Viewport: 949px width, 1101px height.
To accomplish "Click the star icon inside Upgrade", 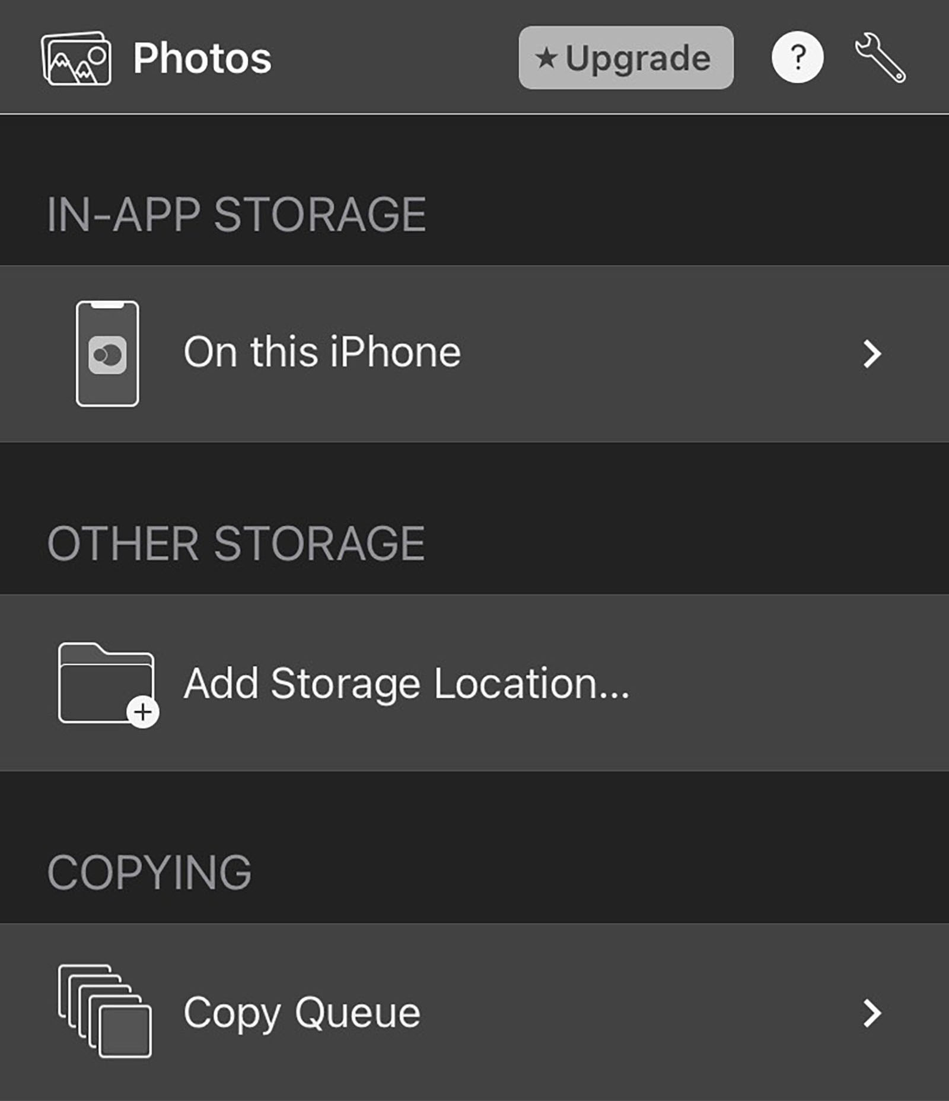I will tap(546, 58).
